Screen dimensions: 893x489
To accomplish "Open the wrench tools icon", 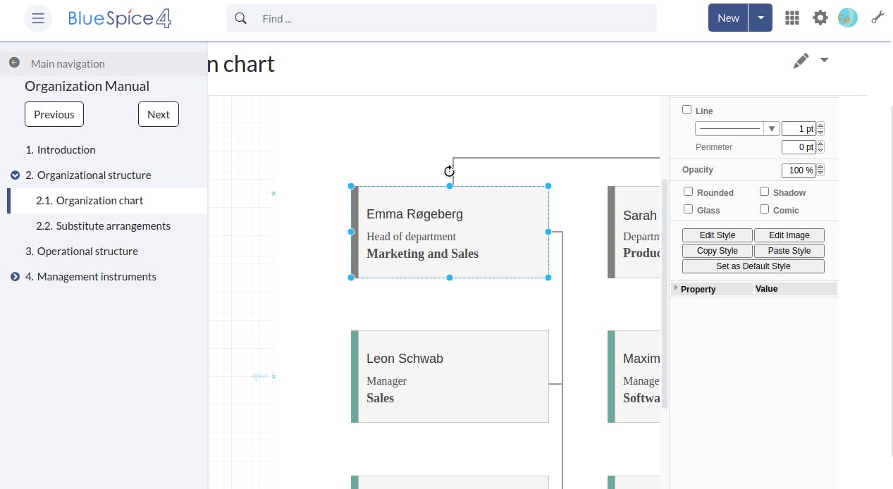I will (x=877, y=18).
